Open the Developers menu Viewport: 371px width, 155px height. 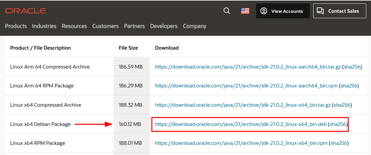pos(164,26)
